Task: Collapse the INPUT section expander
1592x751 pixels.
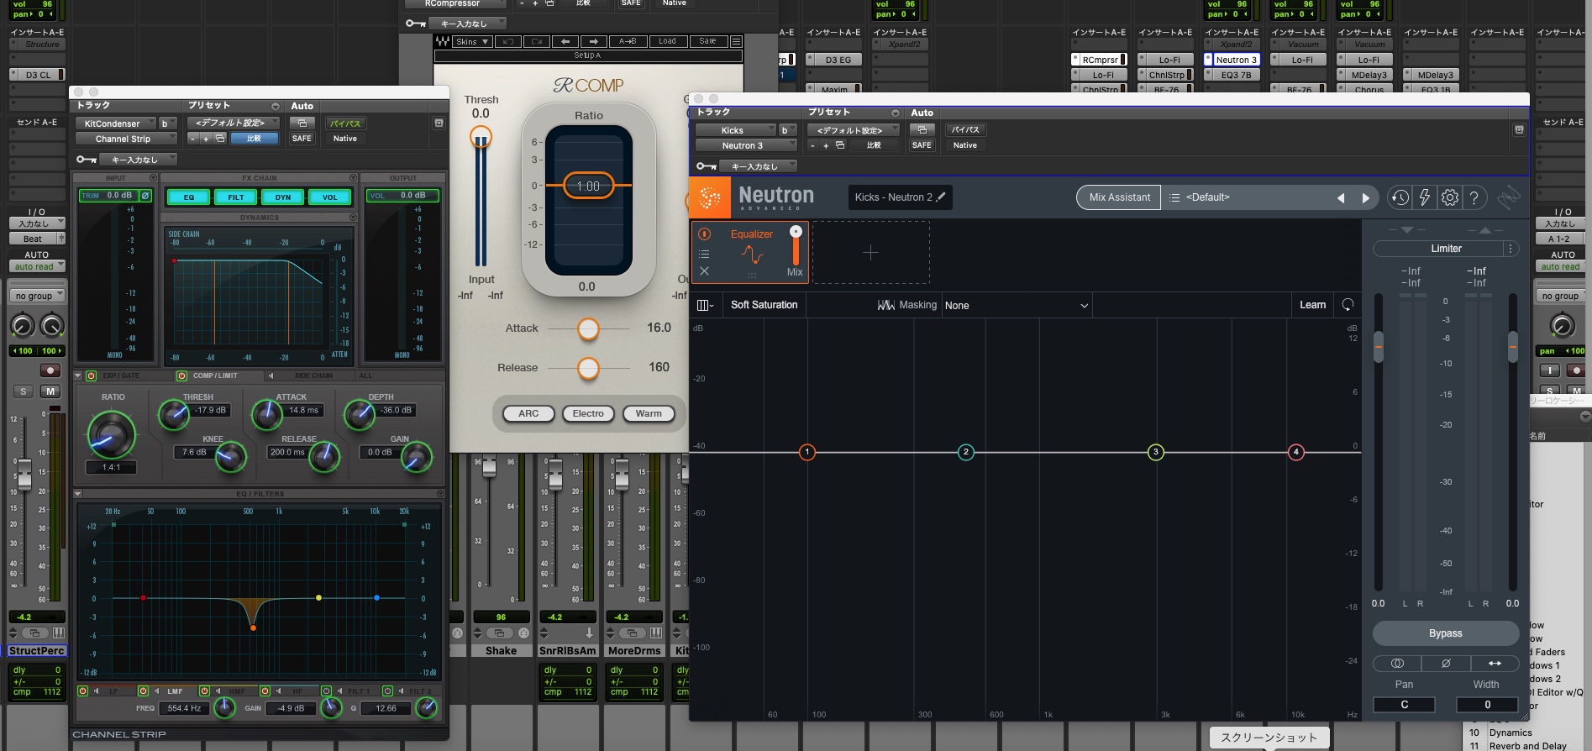Action: (153, 178)
